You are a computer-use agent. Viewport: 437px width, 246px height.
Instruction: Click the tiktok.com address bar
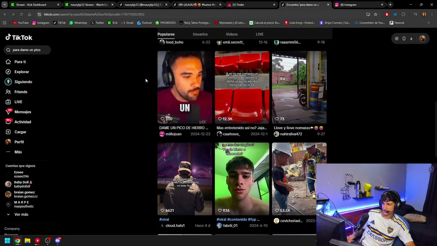coord(201,14)
